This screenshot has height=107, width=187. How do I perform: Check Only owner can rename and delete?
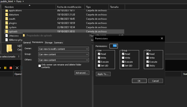40,66
